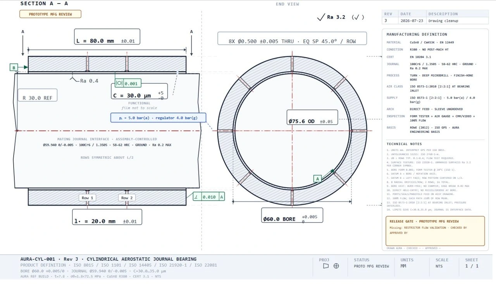Select the perpendicularity 0.010 A tolerance frame
Screen dimensions: 496x284
[x=209, y=197]
